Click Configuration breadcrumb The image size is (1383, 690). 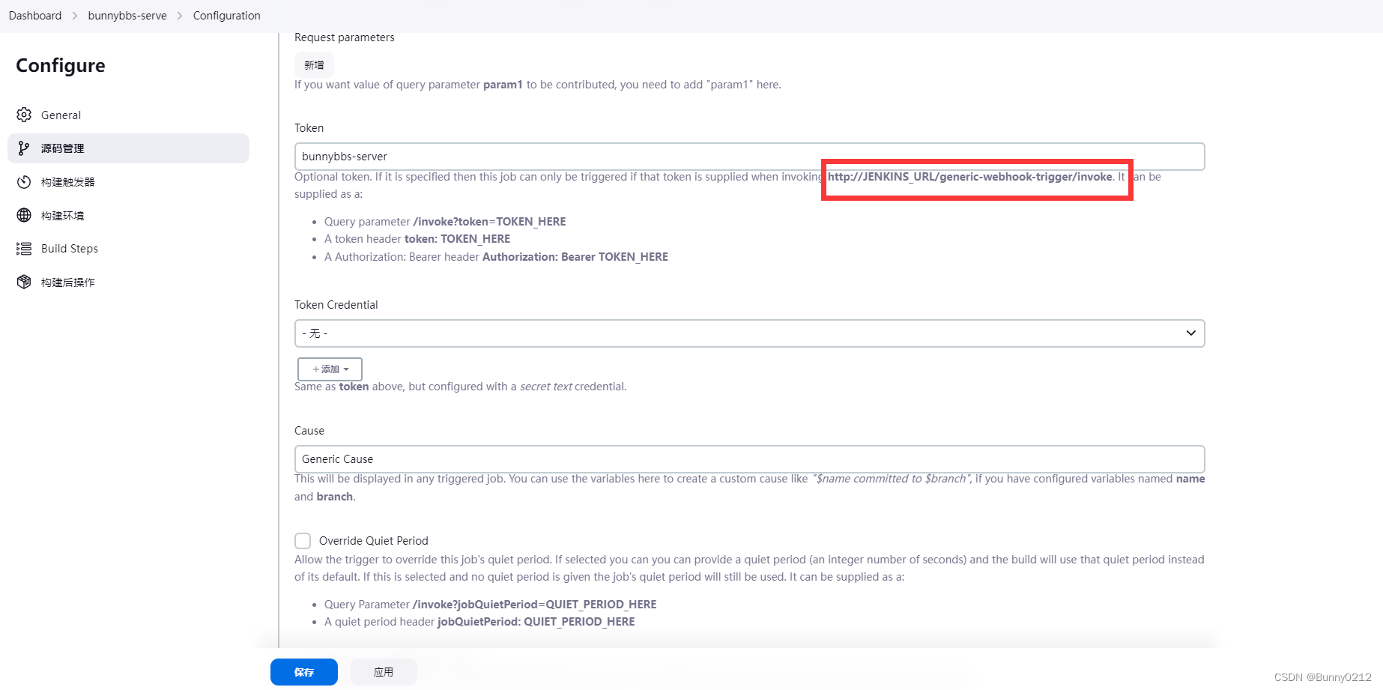click(227, 16)
